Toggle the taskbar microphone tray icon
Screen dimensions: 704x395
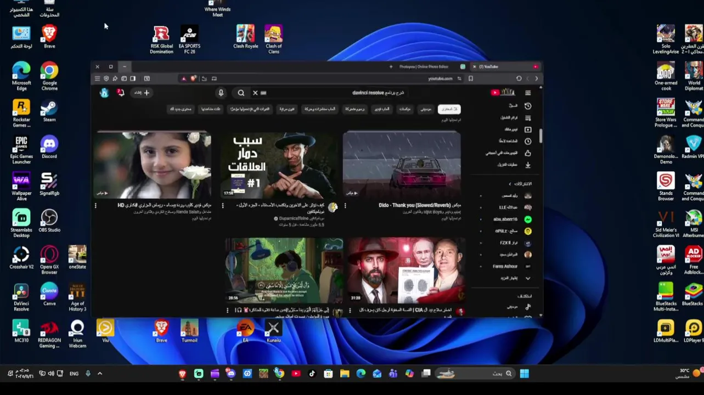coord(88,374)
